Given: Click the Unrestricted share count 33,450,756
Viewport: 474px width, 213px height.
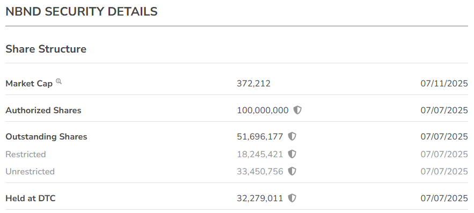Looking at the screenshot, I should (260, 172).
